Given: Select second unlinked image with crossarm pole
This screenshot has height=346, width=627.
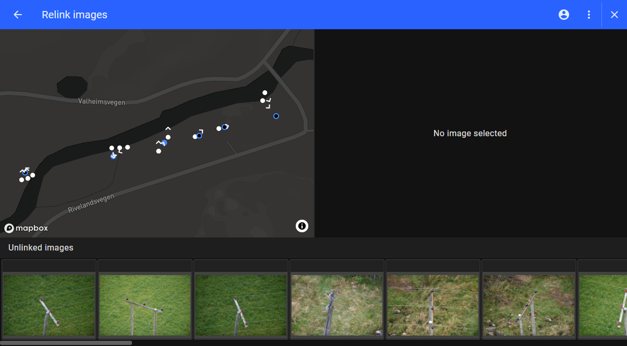Looking at the screenshot, I should [145, 305].
